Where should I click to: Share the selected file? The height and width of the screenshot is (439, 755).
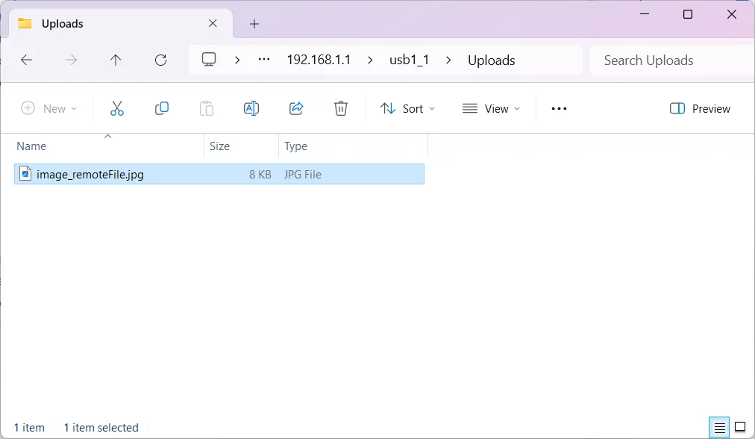[x=296, y=108]
